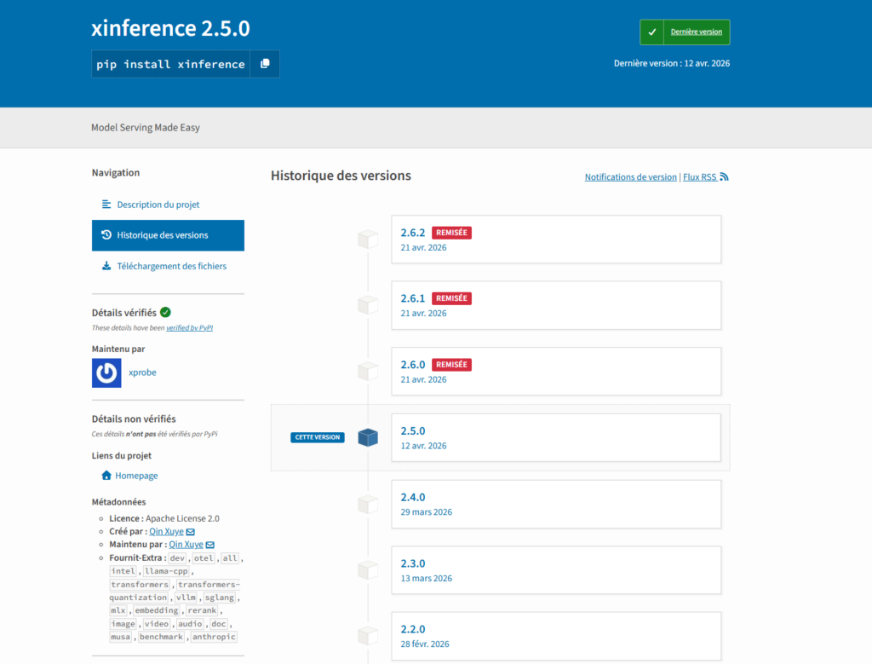Click the Model Serving Made Easy summary
This screenshot has height=664, width=872.
(x=146, y=128)
